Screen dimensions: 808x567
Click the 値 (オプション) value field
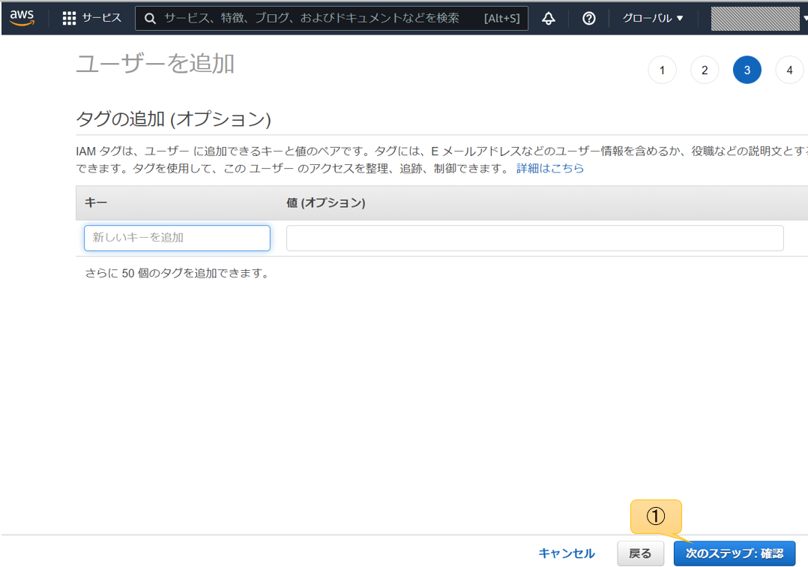click(534, 238)
